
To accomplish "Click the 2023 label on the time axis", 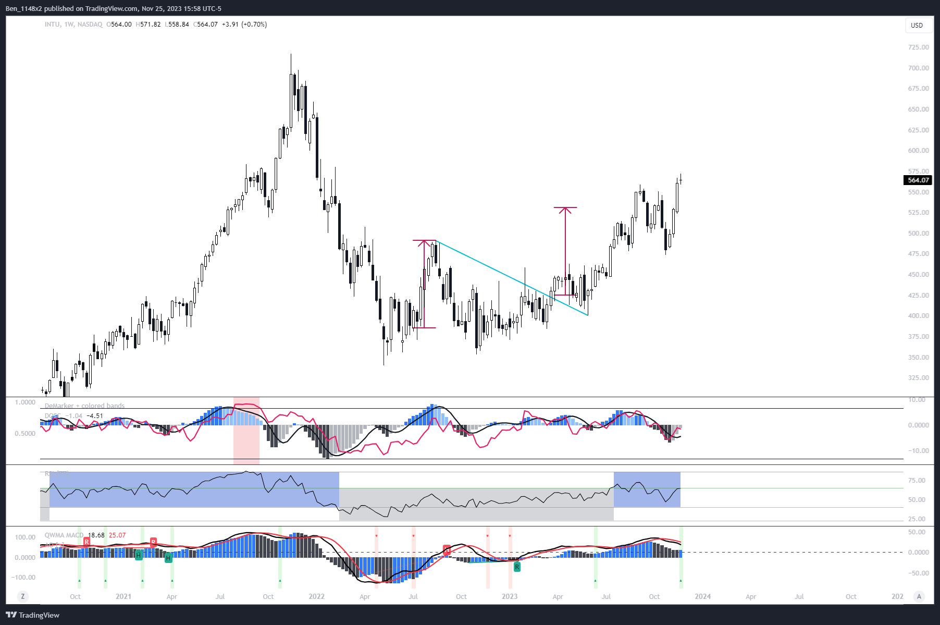I will (510, 597).
